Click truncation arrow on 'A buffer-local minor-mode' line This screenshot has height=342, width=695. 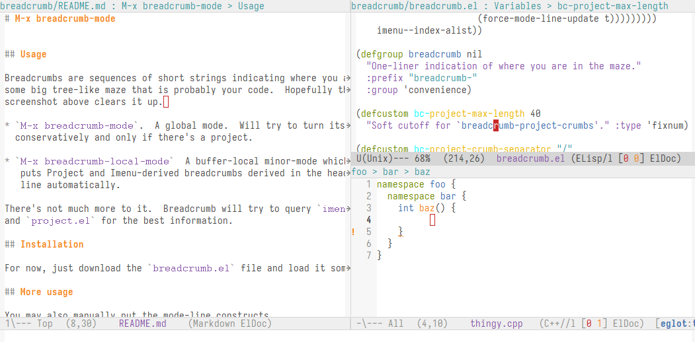coord(347,161)
